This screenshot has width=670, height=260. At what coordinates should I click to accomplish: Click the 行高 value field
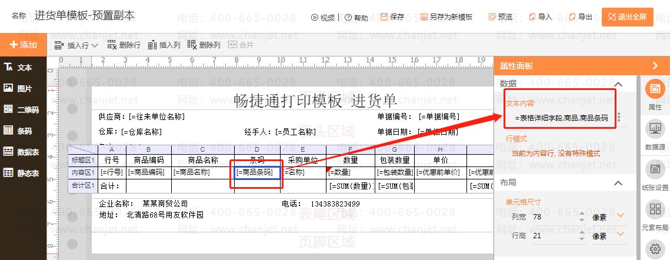tap(554, 236)
